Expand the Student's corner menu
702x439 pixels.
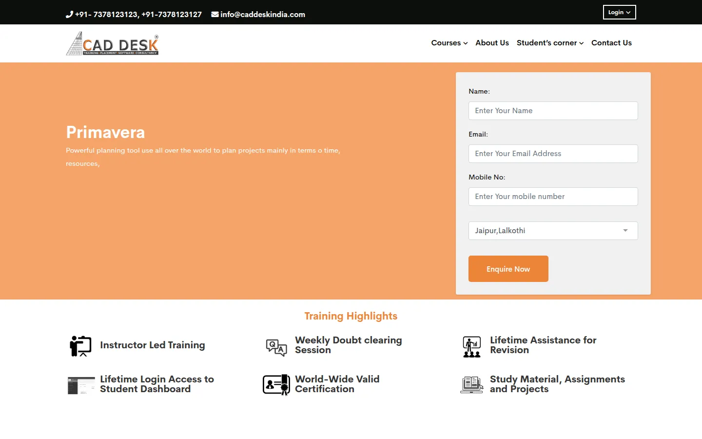click(550, 43)
